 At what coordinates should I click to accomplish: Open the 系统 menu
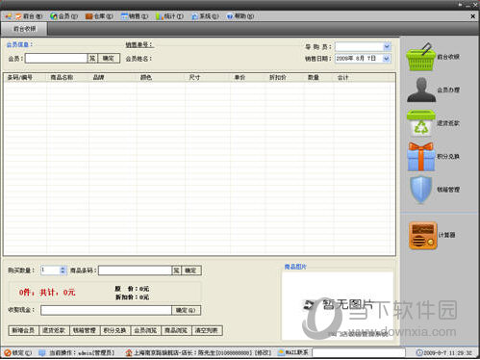205,16
